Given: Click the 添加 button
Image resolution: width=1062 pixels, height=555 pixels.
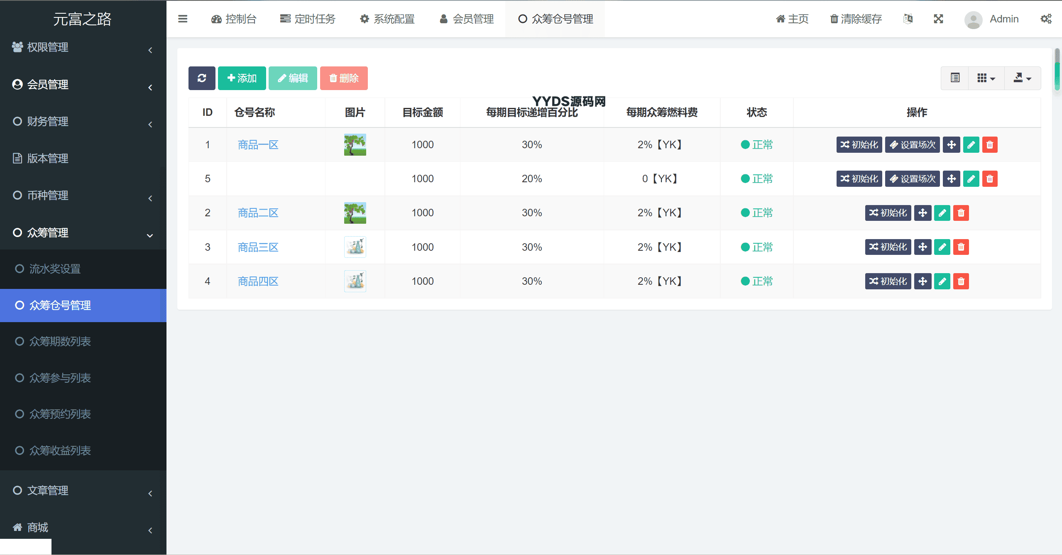Looking at the screenshot, I should tap(242, 78).
